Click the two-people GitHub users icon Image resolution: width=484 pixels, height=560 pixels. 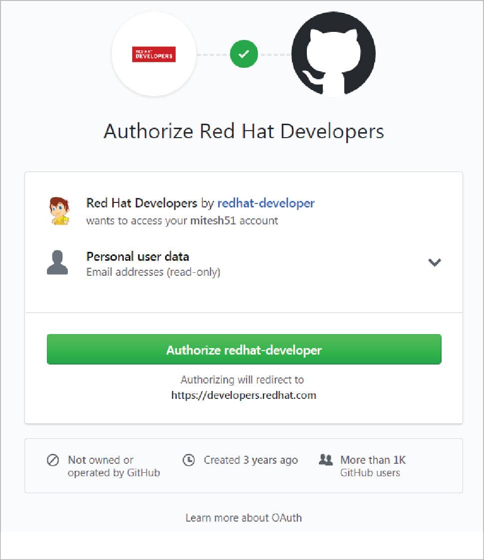tap(325, 460)
